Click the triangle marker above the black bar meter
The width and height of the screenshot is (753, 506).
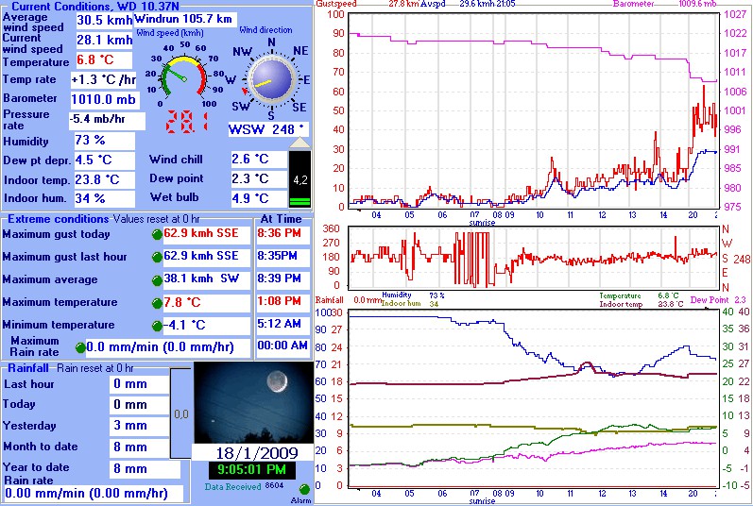(299, 143)
